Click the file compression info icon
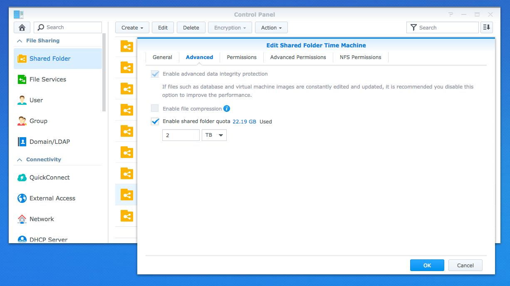The image size is (510, 286). (x=227, y=108)
